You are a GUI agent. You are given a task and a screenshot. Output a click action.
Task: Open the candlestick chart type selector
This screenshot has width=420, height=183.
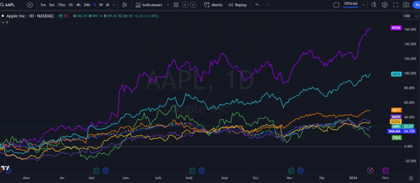click(x=125, y=5)
